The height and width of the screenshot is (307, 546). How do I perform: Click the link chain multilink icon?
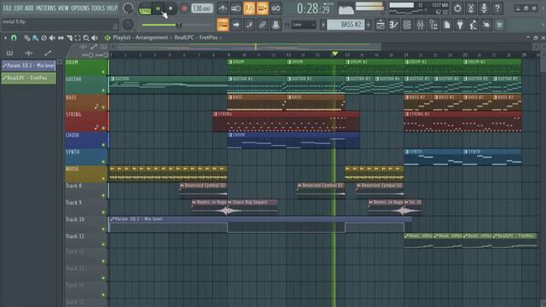[x=263, y=25]
